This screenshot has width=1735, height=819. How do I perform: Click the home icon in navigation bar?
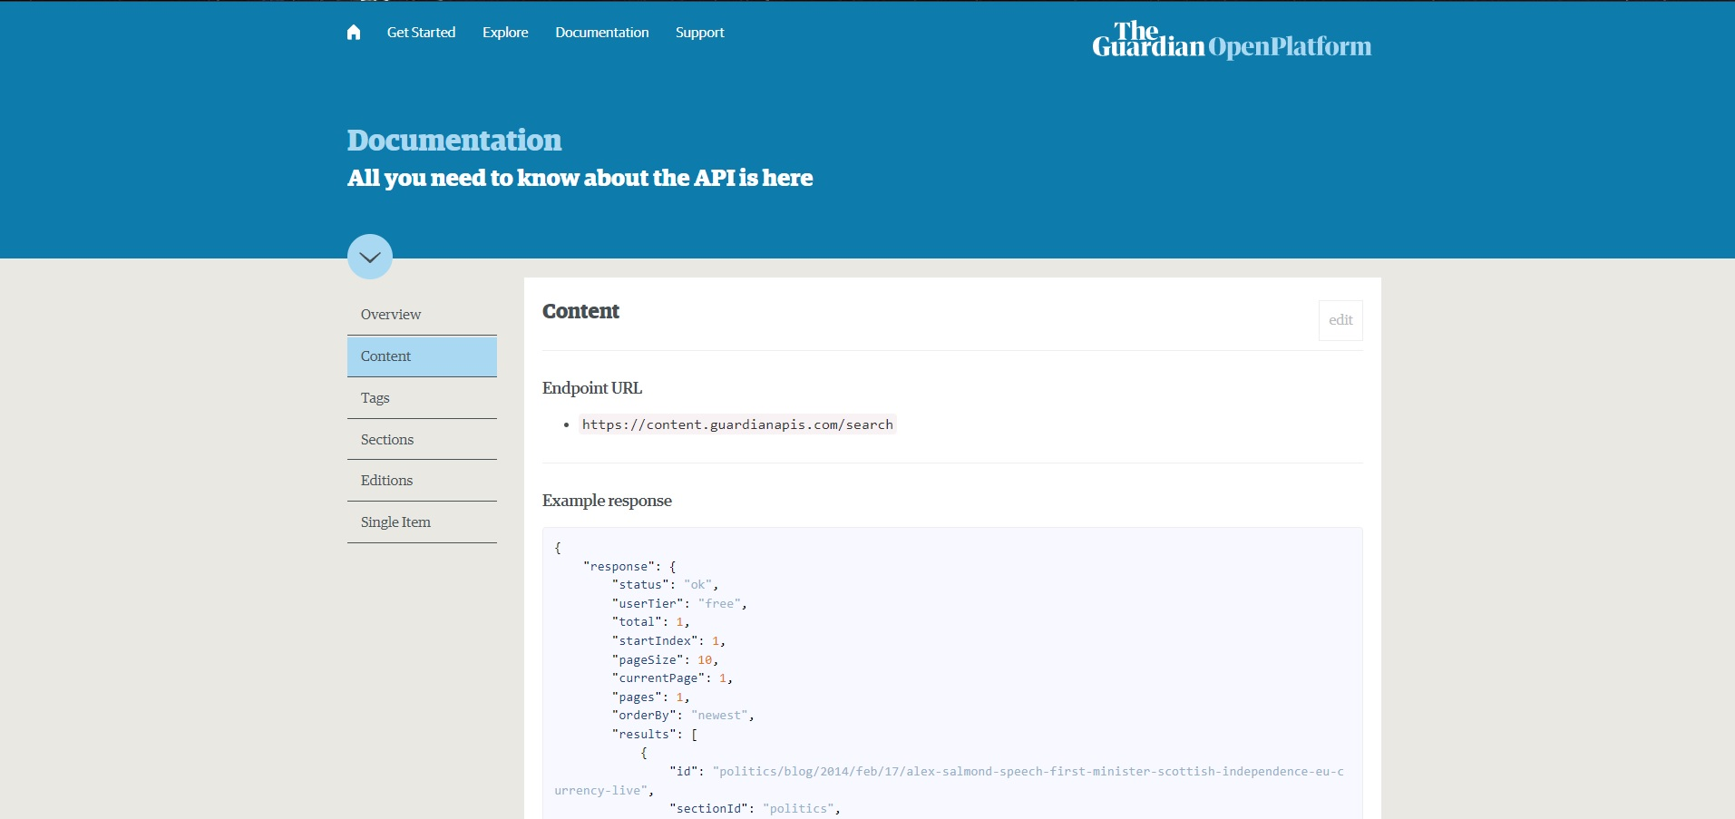coord(353,32)
